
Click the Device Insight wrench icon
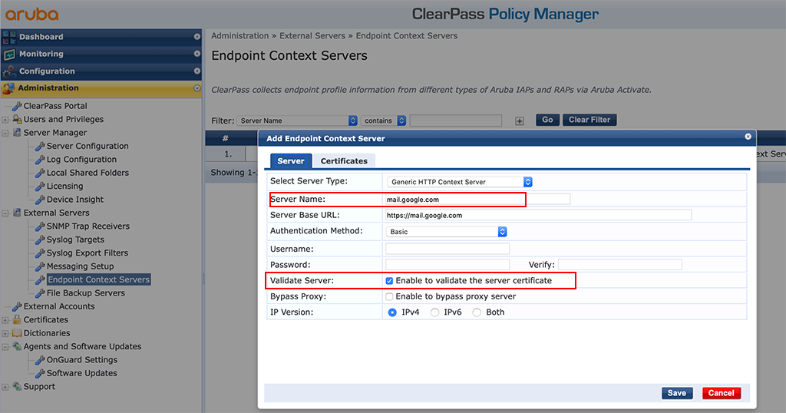pos(40,200)
